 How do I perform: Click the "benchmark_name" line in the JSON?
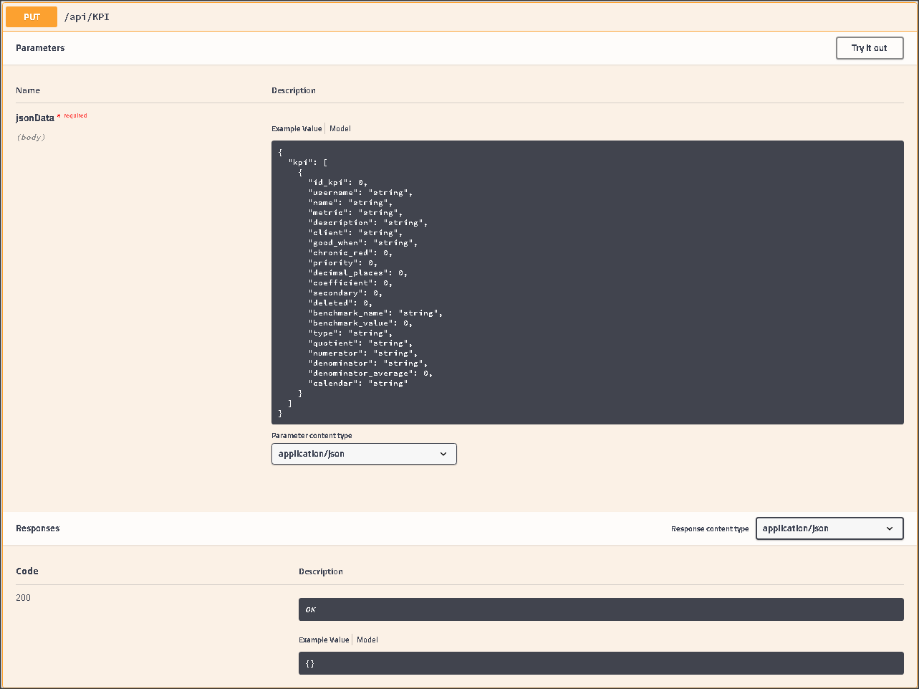tap(375, 313)
